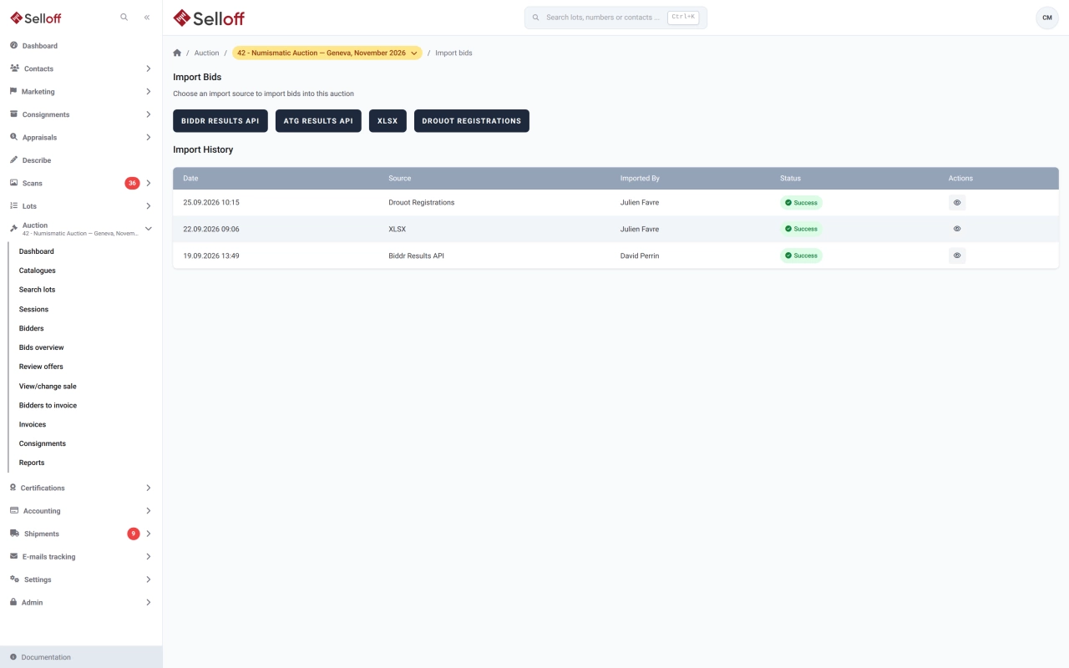This screenshot has width=1069, height=668.
Task: Click the Selloff logo in header
Action: click(209, 18)
